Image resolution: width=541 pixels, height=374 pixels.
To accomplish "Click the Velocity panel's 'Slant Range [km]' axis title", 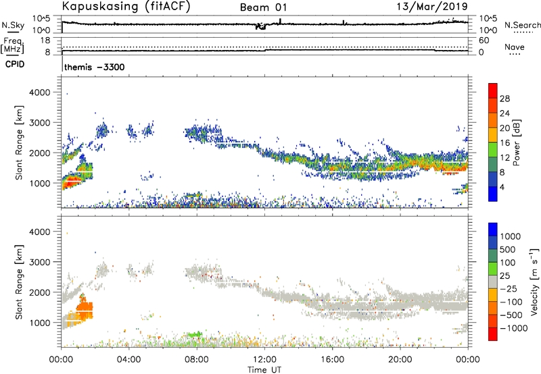I will click(19, 282).
